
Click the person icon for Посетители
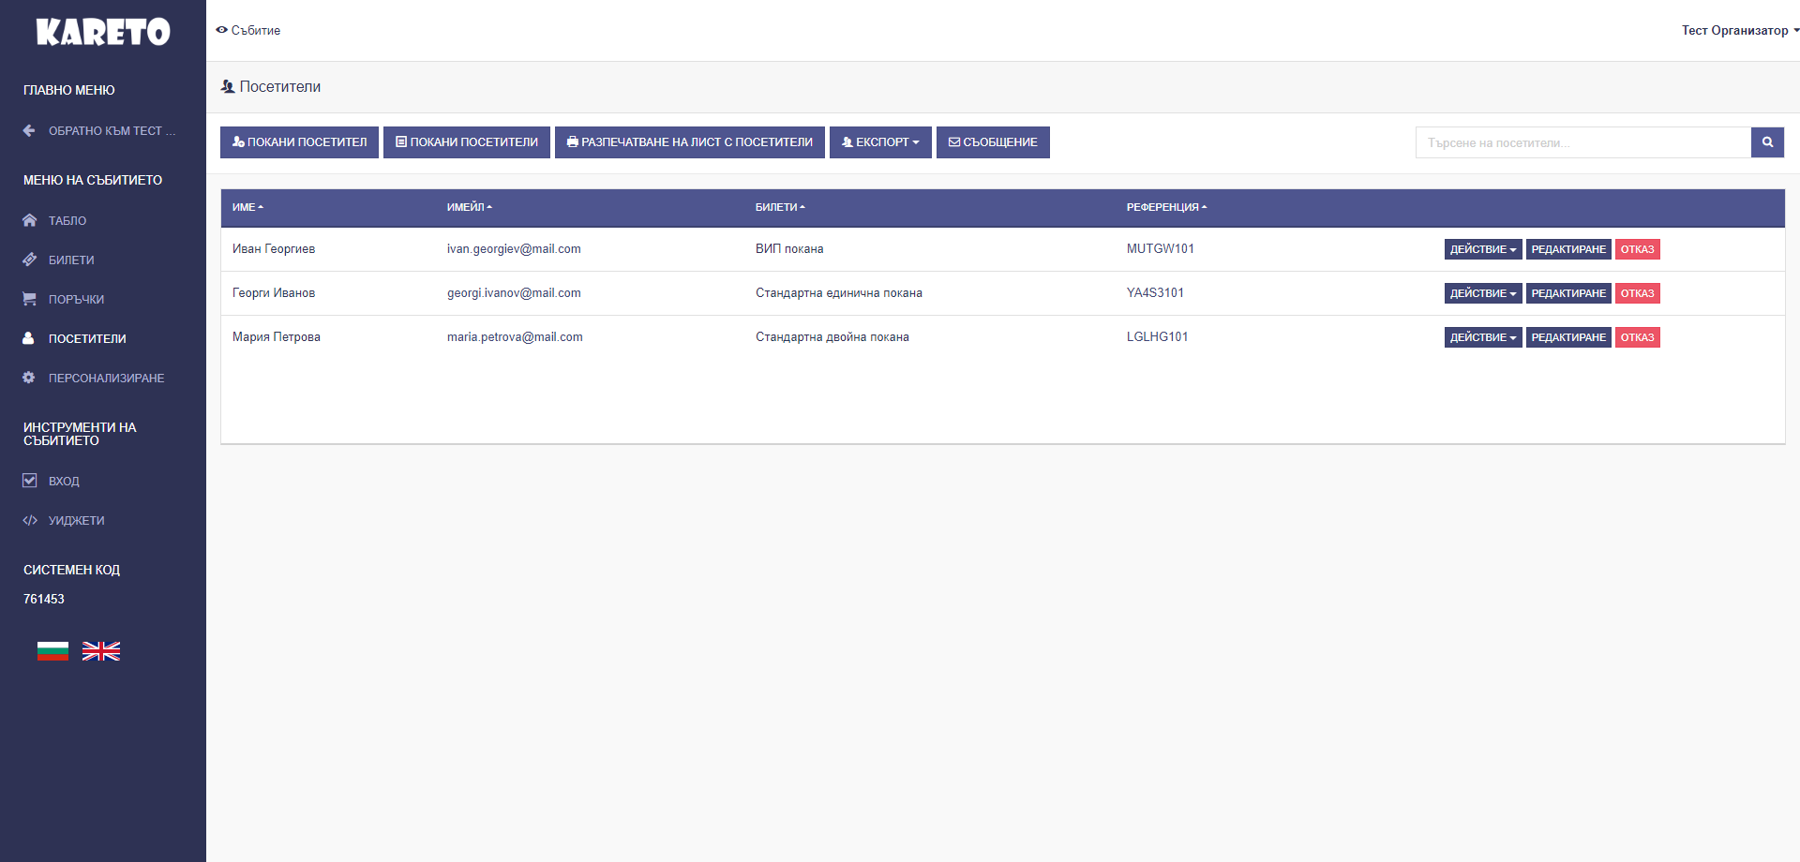(29, 338)
